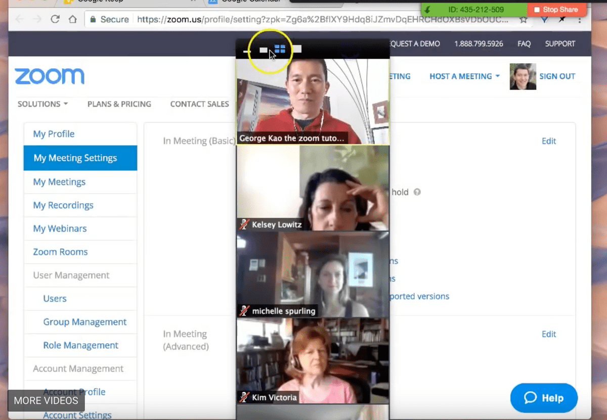Select My Meeting Settings in the sidebar
This screenshot has width=607, height=420.
(80, 158)
